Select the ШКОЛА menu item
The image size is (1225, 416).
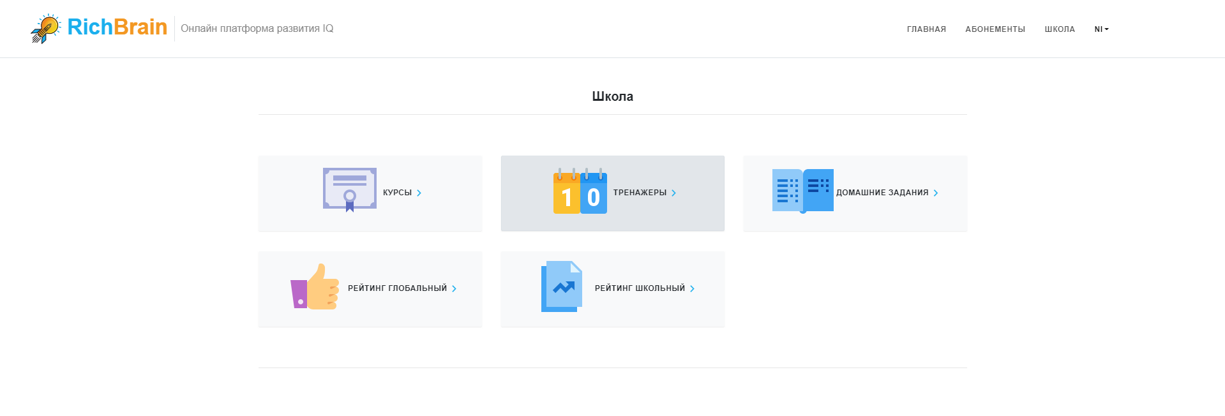pos(1060,29)
